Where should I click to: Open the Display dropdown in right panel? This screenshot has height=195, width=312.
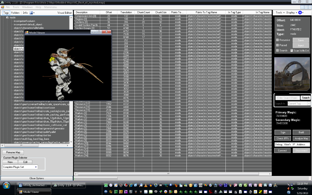point(292,12)
